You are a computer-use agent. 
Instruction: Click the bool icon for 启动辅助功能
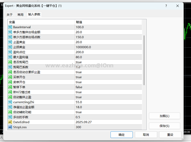tap(10, 112)
